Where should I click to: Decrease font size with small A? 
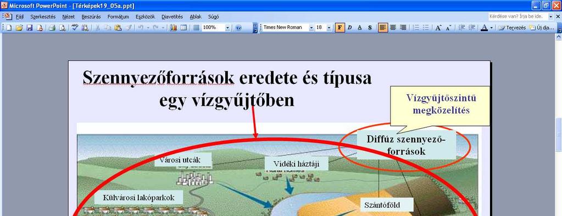tap(448, 27)
